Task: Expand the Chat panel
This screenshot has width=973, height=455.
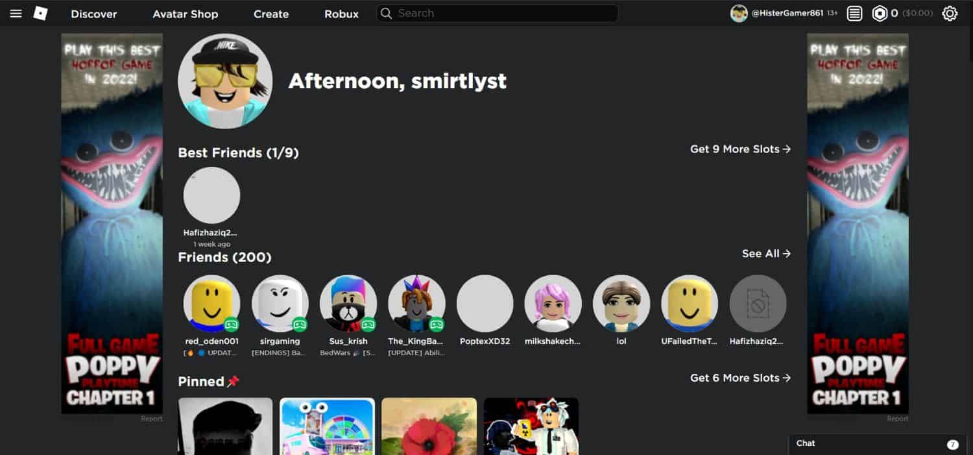Action: coord(877,444)
